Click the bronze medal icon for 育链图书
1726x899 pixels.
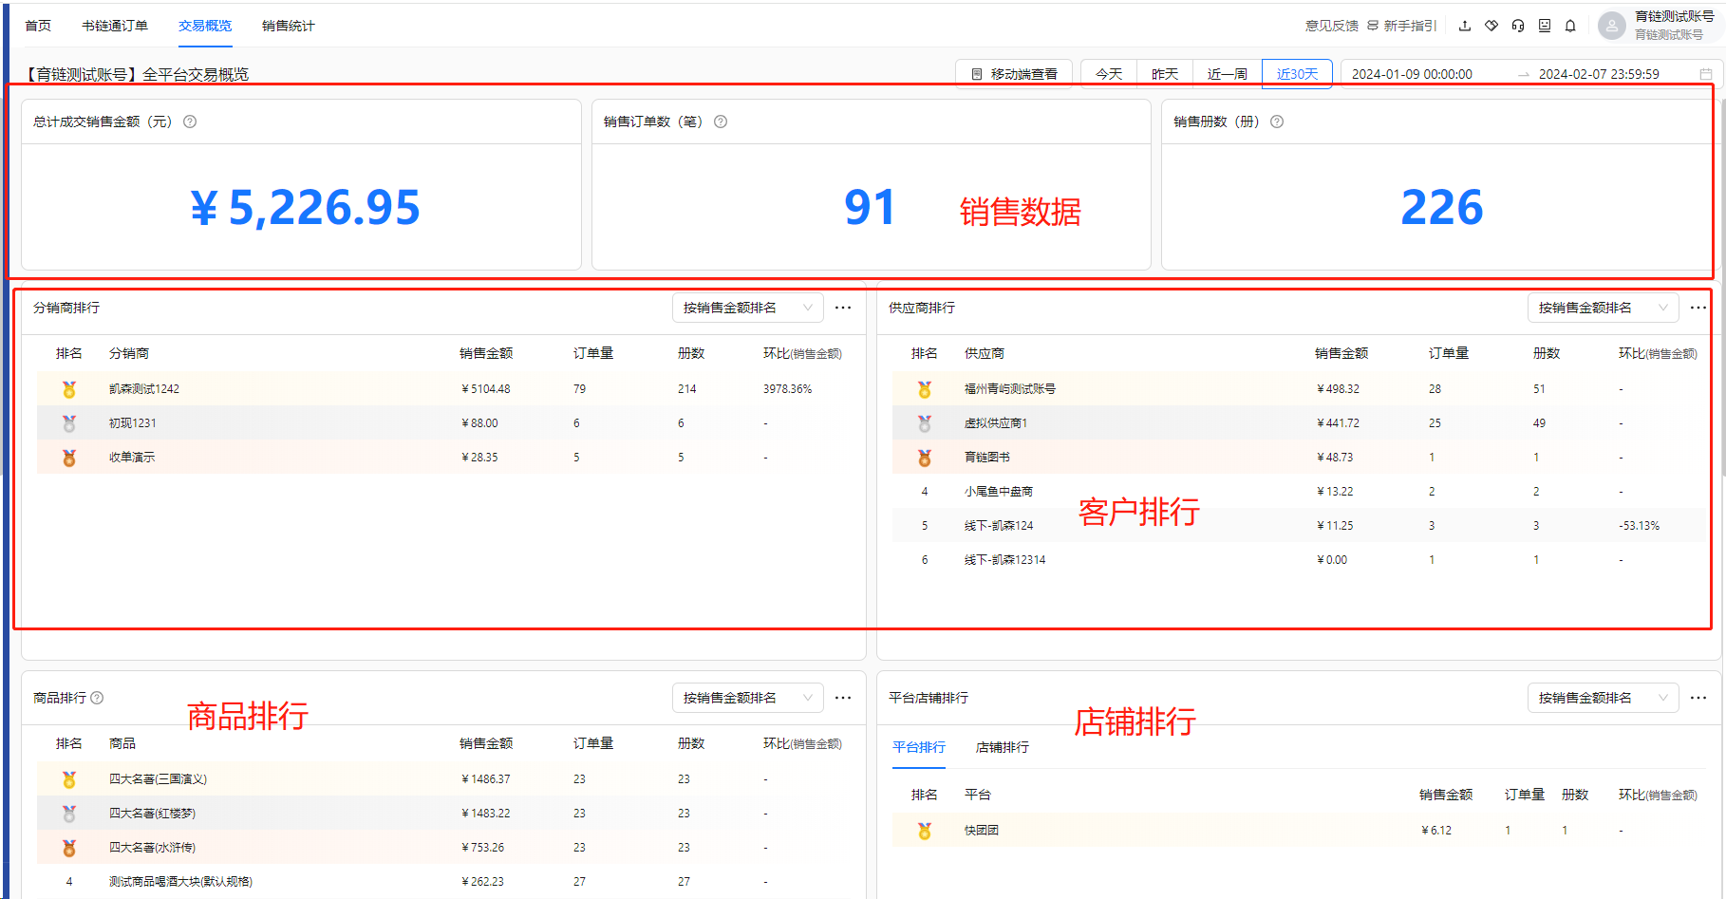point(925,458)
